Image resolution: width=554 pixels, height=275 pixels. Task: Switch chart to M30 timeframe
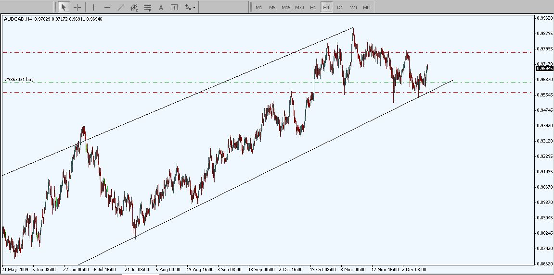[x=299, y=7]
